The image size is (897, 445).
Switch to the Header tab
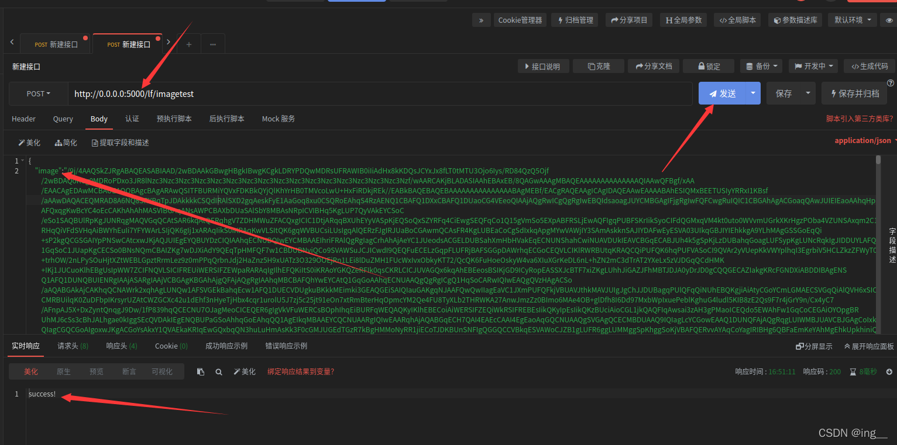(24, 119)
